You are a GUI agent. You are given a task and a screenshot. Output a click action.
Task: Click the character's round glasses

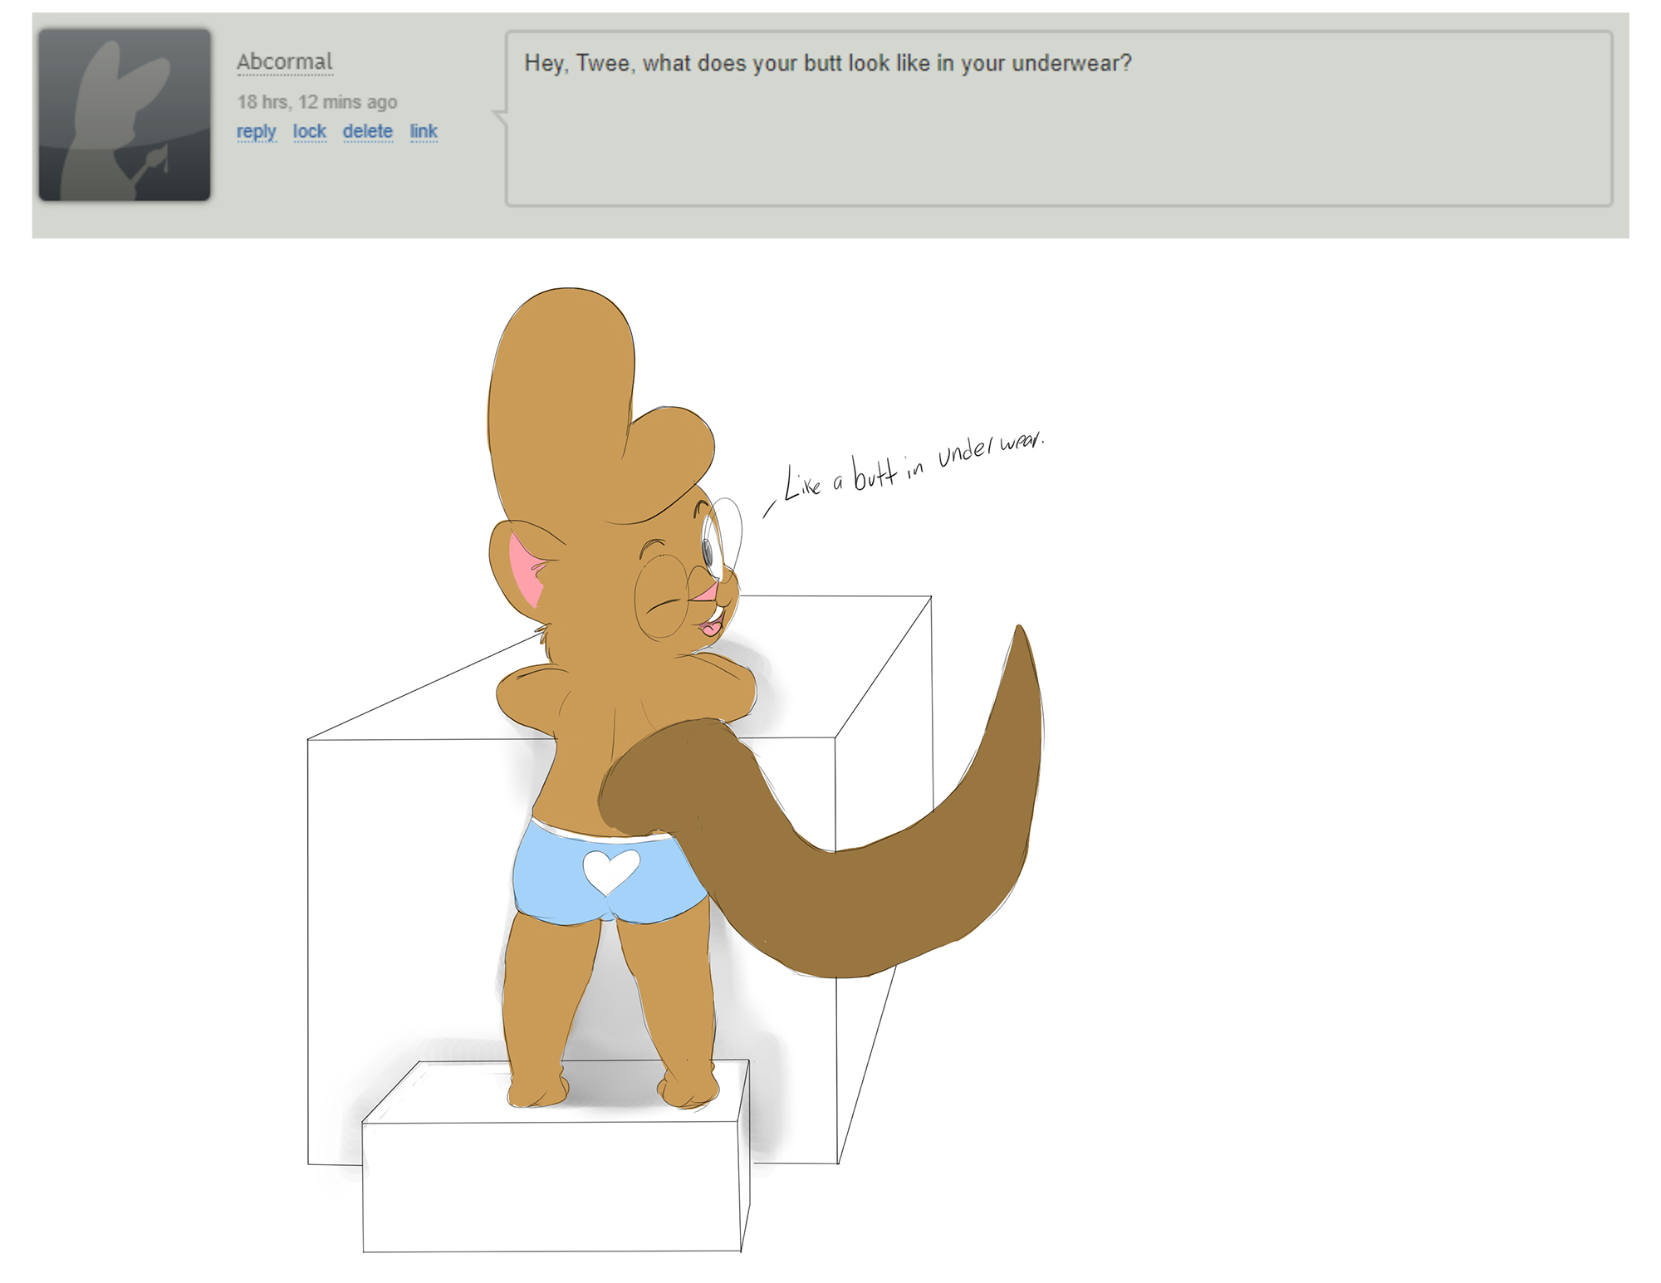click(x=662, y=595)
